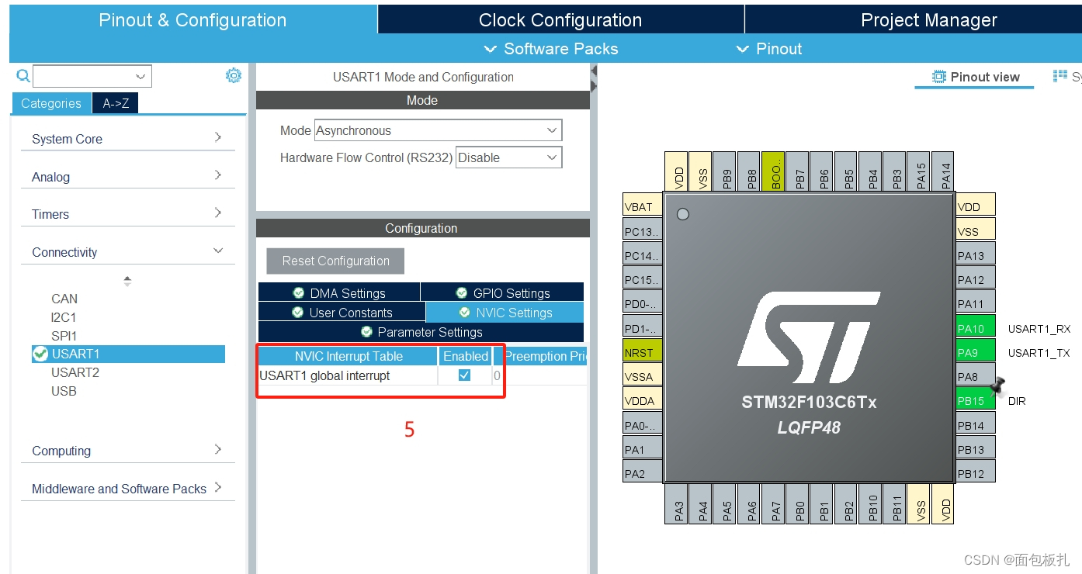Select the Categories tab
The height and width of the screenshot is (574, 1082).
(51, 103)
